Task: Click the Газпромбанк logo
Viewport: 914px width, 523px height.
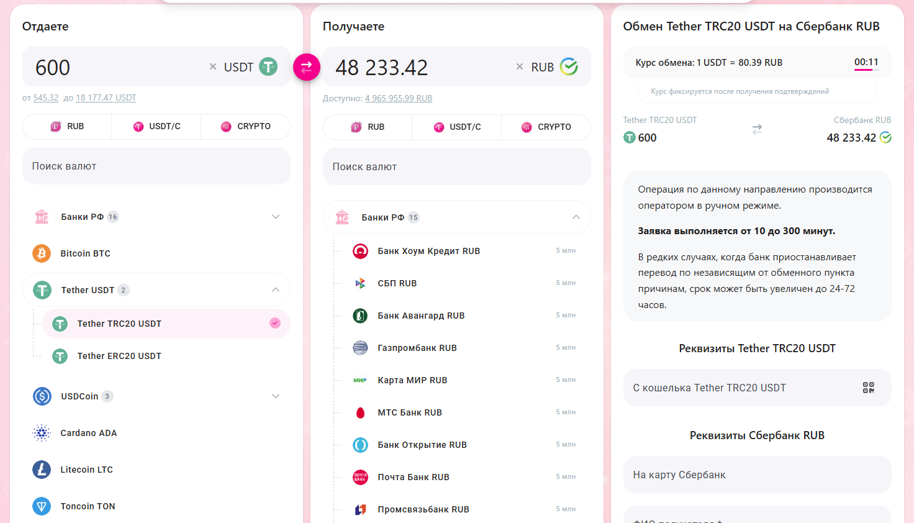Action: pyautogui.click(x=360, y=348)
